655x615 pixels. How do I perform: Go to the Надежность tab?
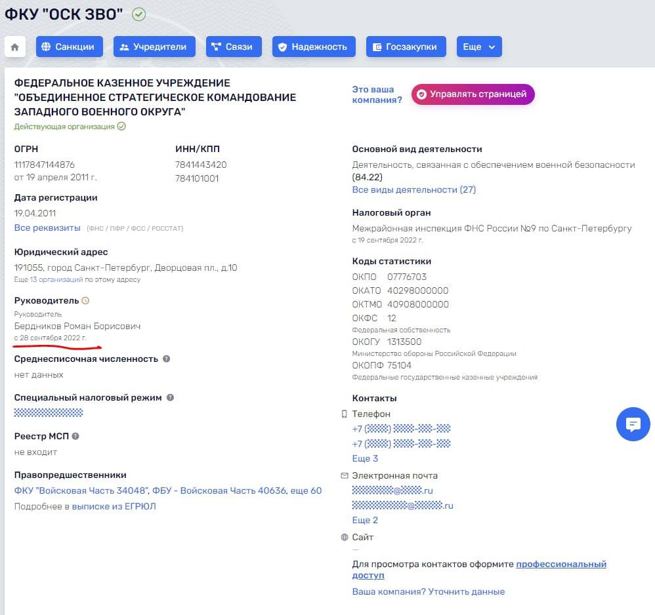click(x=313, y=47)
